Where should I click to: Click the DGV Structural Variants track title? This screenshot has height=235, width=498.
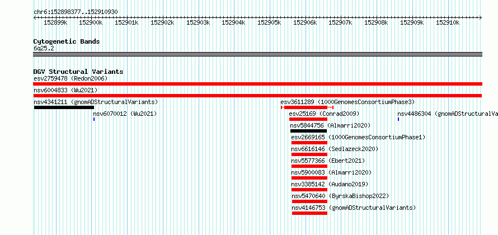pyautogui.click(x=78, y=72)
